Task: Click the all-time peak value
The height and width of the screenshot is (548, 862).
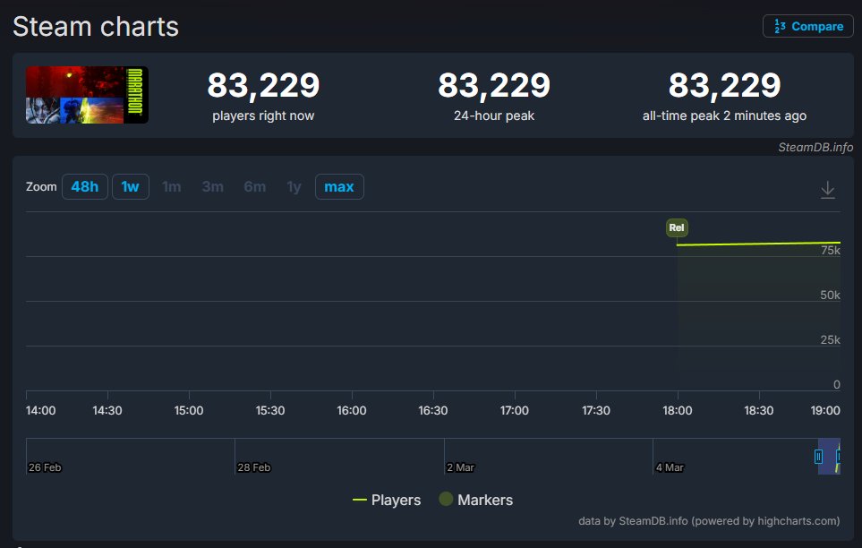Action: pos(724,85)
